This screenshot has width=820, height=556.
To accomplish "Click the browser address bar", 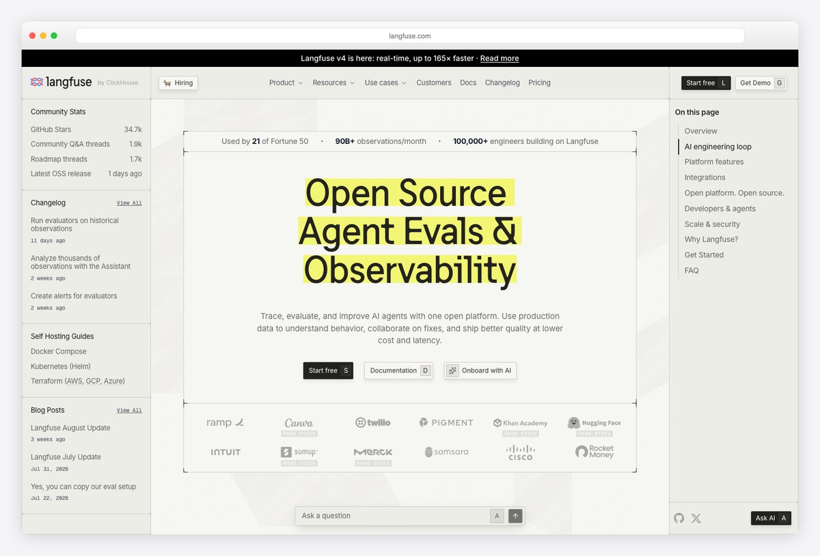I will (x=410, y=35).
